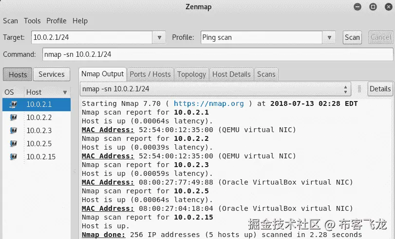The image size is (395, 239).
Task: Click 'Host is up (0.00039s latency)' line
Action: (148, 147)
